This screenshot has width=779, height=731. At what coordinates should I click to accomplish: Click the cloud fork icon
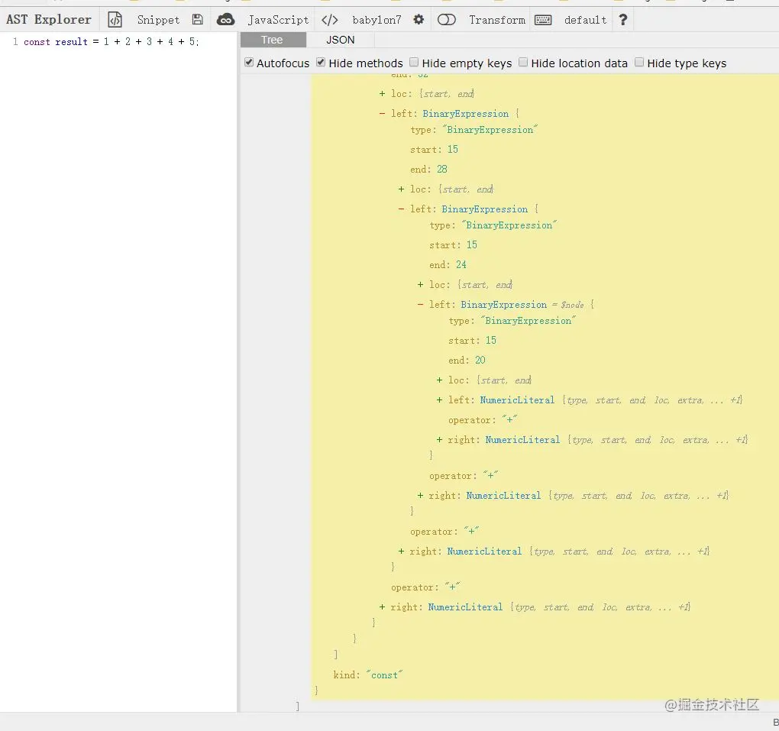(x=225, y=20)
